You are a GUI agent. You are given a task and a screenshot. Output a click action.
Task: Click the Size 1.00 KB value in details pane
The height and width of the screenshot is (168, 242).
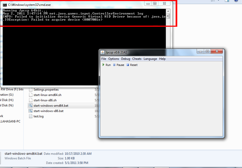click(70, 158)
